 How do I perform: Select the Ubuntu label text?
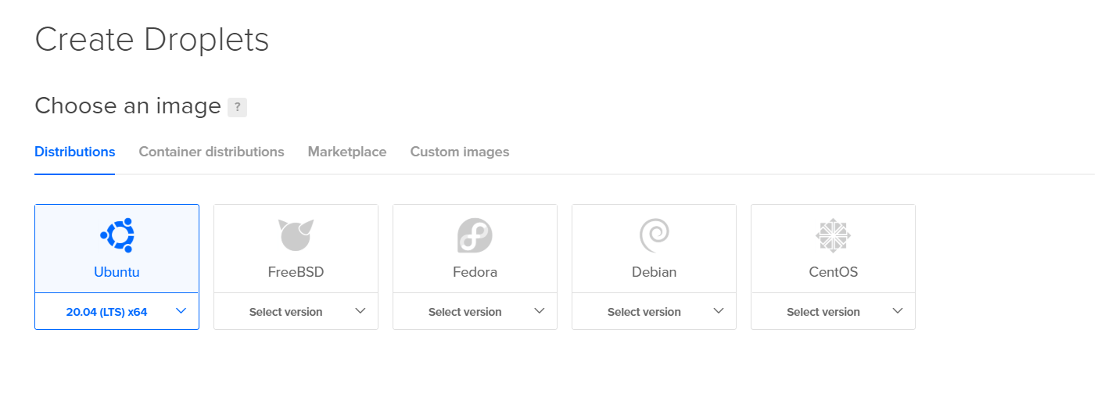pyautogui.click(x=117, y=272)
